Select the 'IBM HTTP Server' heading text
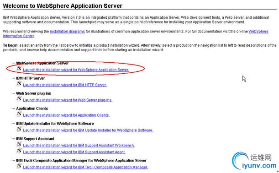 (x=31, y=78)
